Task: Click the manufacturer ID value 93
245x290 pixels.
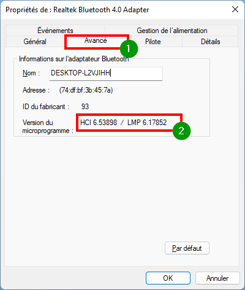Action: coord(85,107)
